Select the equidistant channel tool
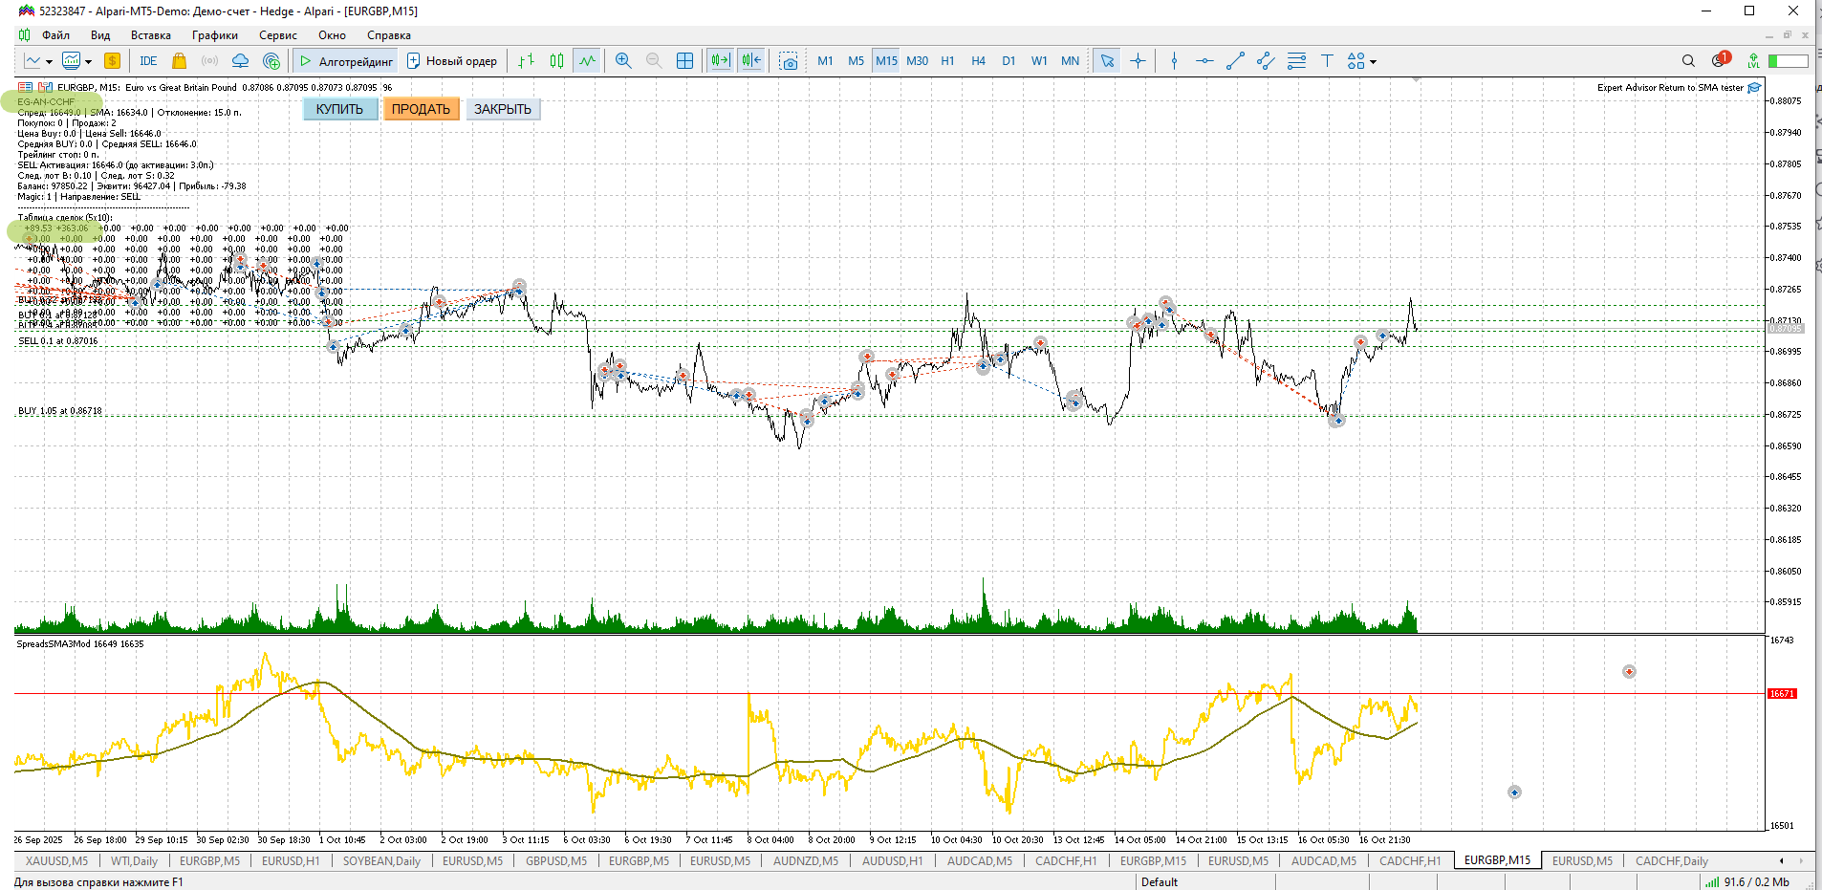The width and height of the screenshot is (1822, 890). 1266,61
